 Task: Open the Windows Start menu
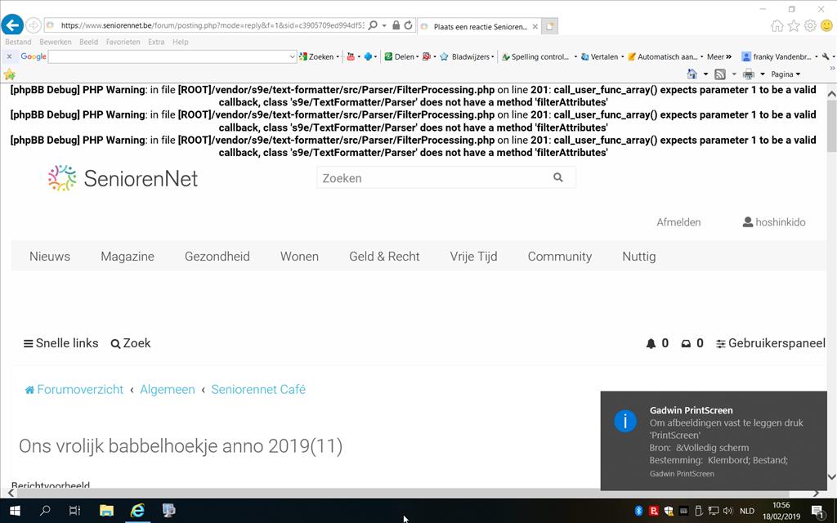(x=14, y=511)
